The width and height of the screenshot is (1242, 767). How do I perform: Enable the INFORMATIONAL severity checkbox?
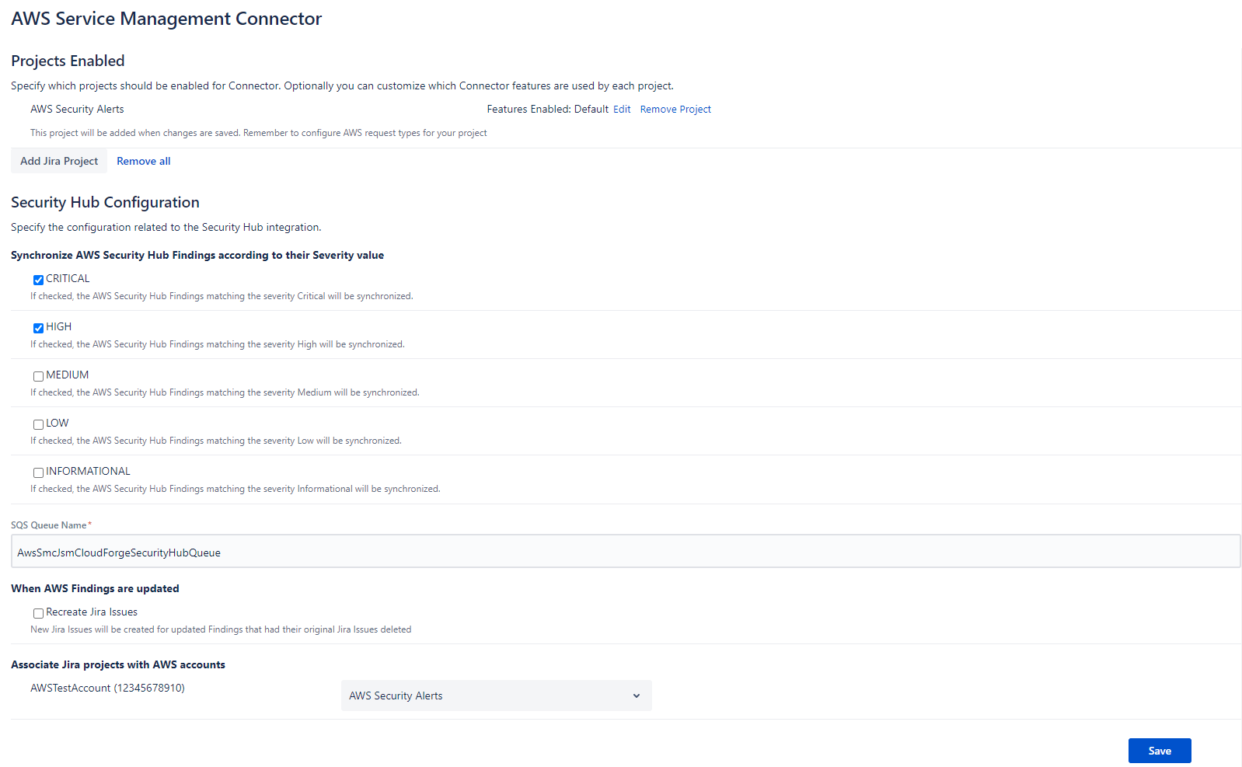point(38,472)
